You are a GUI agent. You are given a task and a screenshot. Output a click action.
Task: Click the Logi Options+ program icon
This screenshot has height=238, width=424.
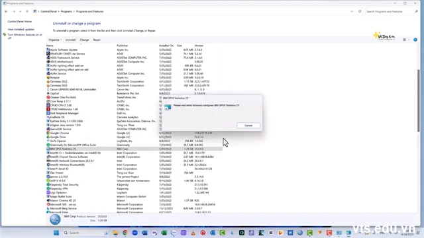[x=48, y=192]
